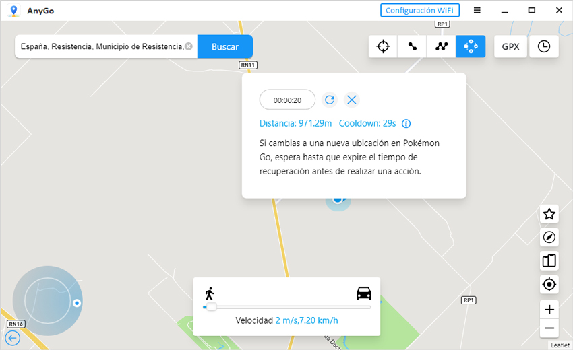The height and width of the screenshot is (350, 573).
Task: Select the highlighted joystick mode icon
Action: pos(471,46)
